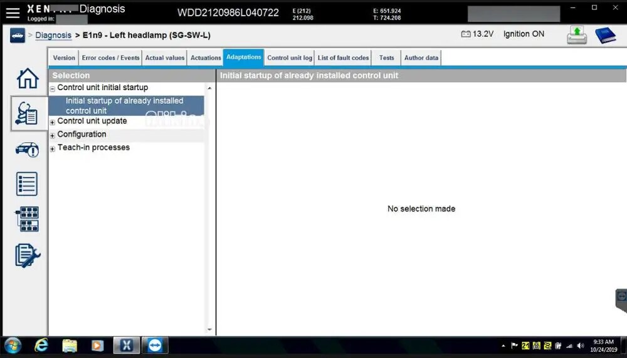Open the blue help book icon
This screenshot has height=358, width=627.
[606, 35]
